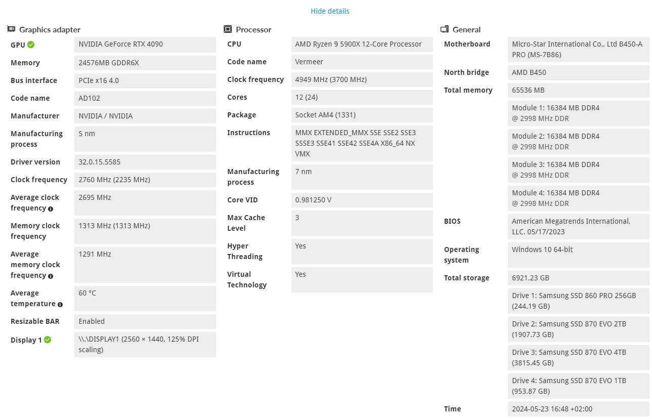Click Drive 3 Samsung SSD 870 EVO 4TB

[579, 358]
